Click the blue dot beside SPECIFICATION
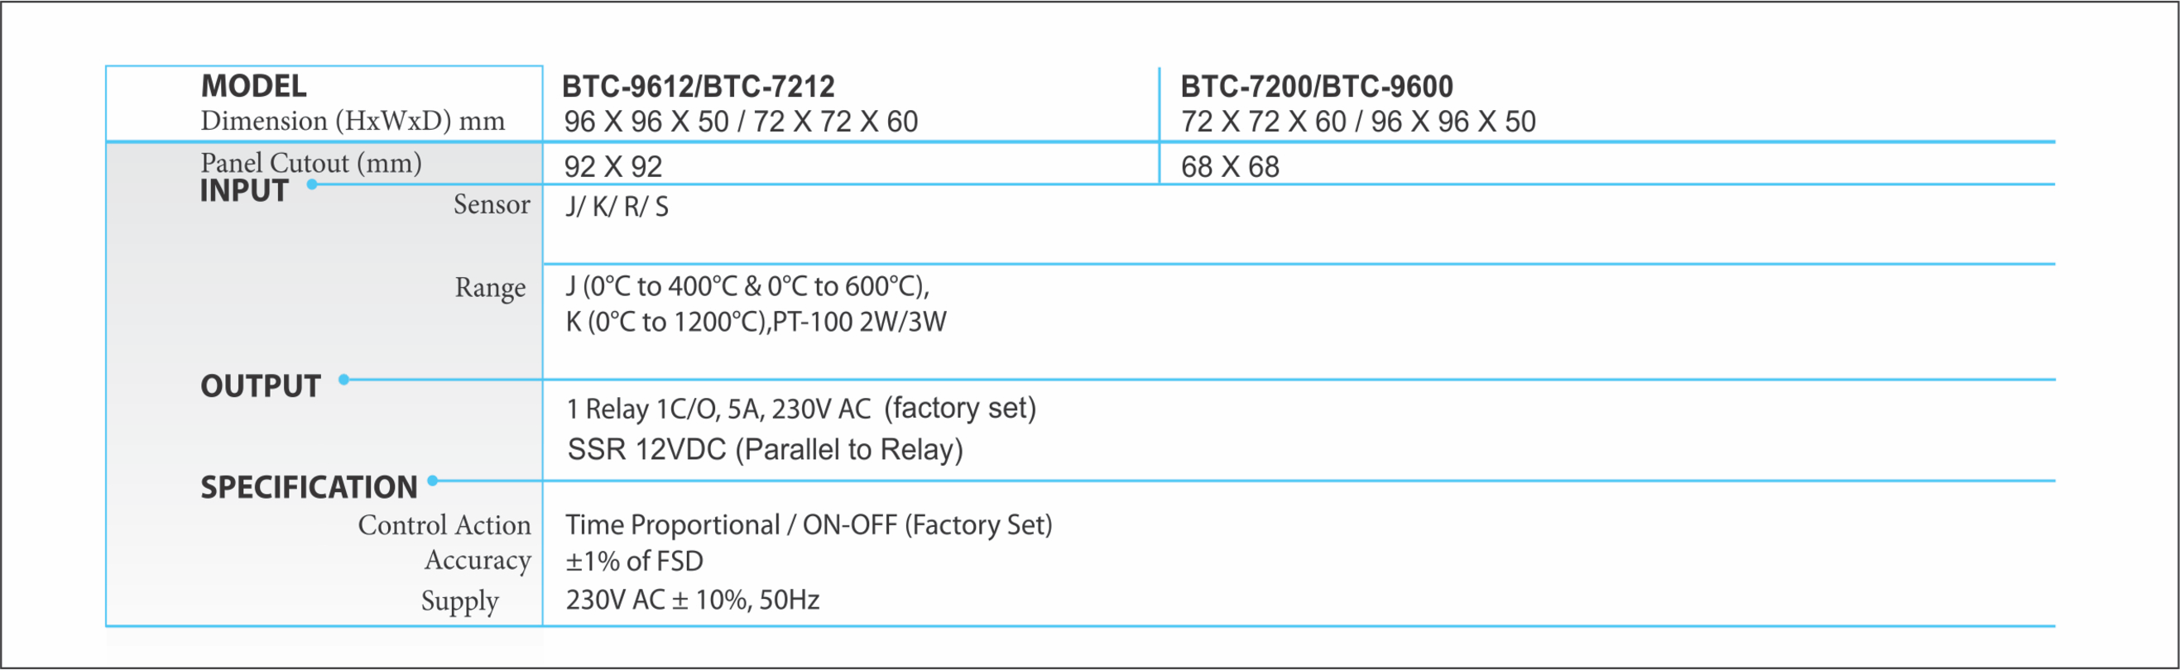Viewport: 2180px width, 670px height. pyautogui.click(x=433, y=481)
